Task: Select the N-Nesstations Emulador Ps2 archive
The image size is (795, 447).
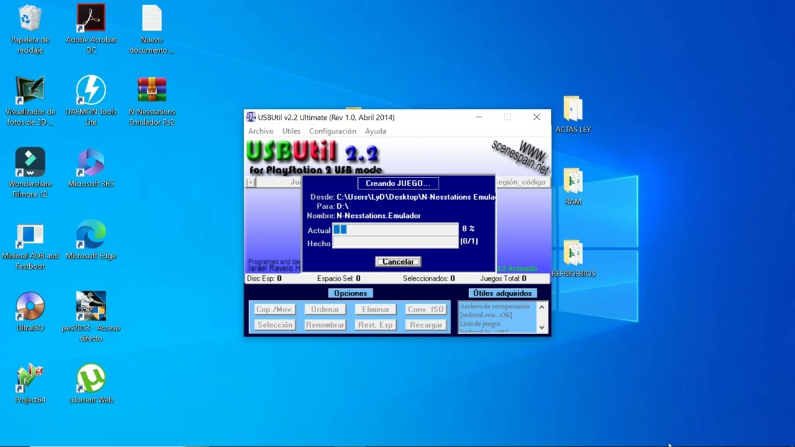Action: coord(152,101)
